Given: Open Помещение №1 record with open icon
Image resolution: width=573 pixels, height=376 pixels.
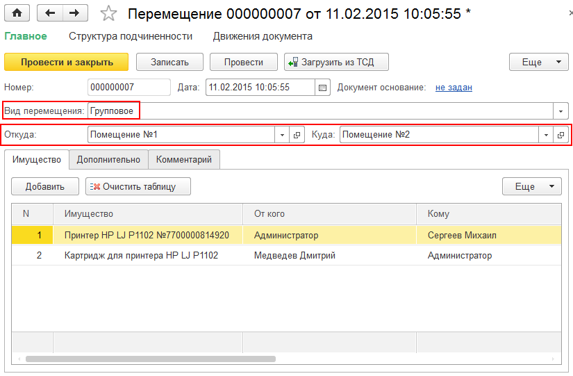Looking at the screenshot, I should 297,135.
